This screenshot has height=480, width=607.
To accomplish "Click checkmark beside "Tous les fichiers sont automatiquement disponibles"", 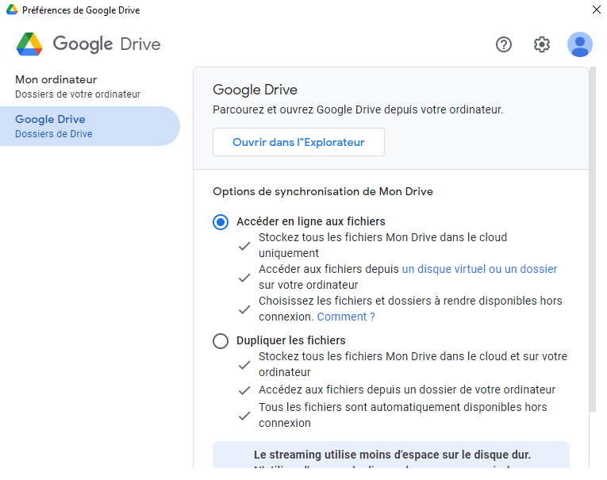I will [244, 416].
